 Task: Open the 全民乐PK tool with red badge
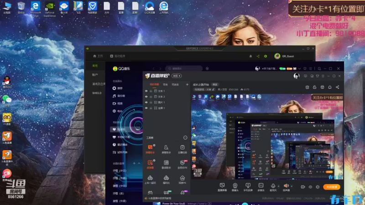point(182,164)
